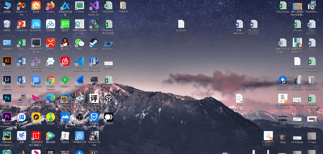The height and width of the screenshot is (154, 323).
Task: Select the Fiddler 4 icon
Action: click(65, 80)
